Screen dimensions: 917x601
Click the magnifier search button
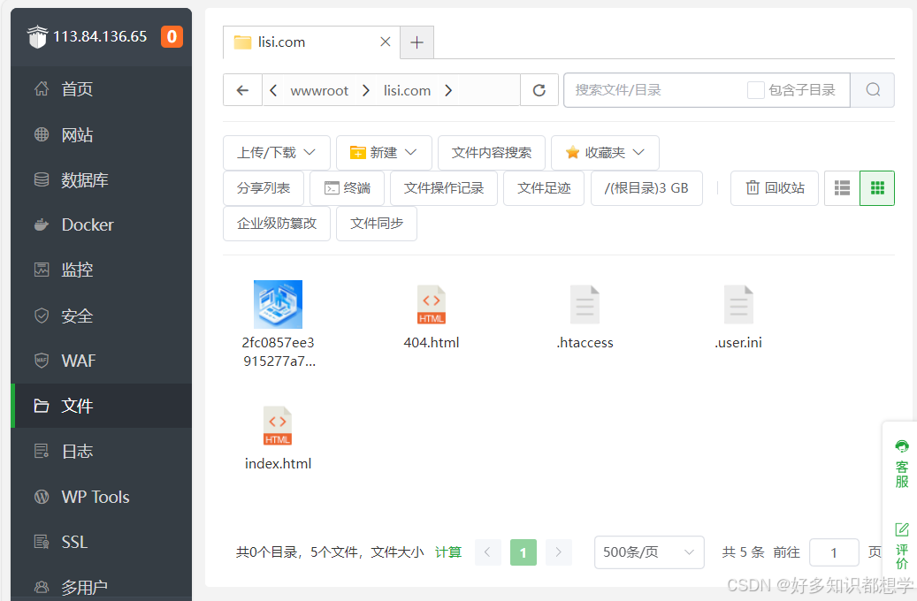pos(873,90)
